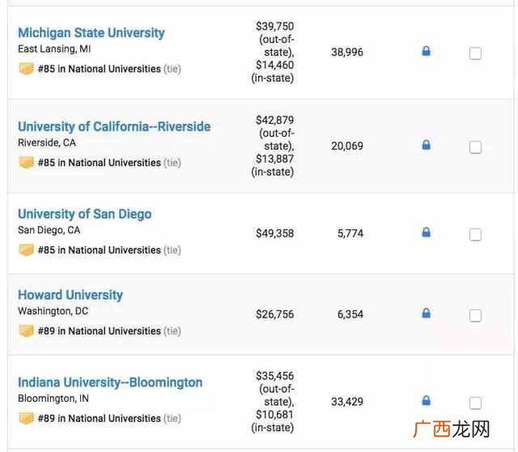Click lock icon for University of San Diego
518x452 pixels.
(427, 232)
